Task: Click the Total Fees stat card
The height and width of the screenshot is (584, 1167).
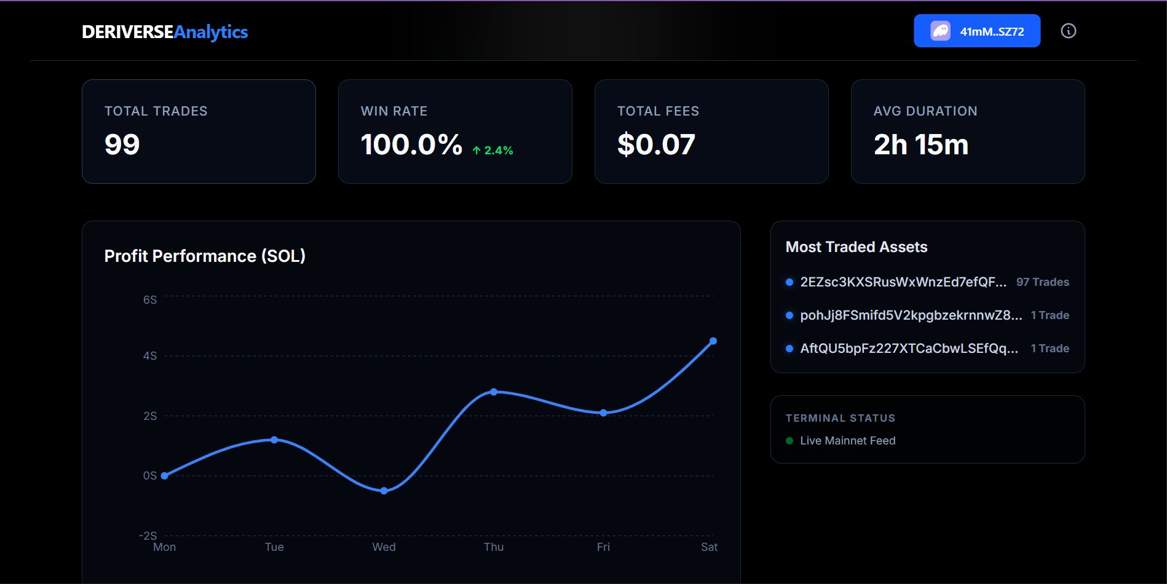Action: (711, 131)
